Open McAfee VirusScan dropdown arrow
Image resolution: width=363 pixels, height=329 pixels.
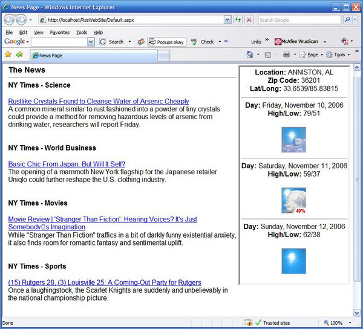click(x=325, y=42)
